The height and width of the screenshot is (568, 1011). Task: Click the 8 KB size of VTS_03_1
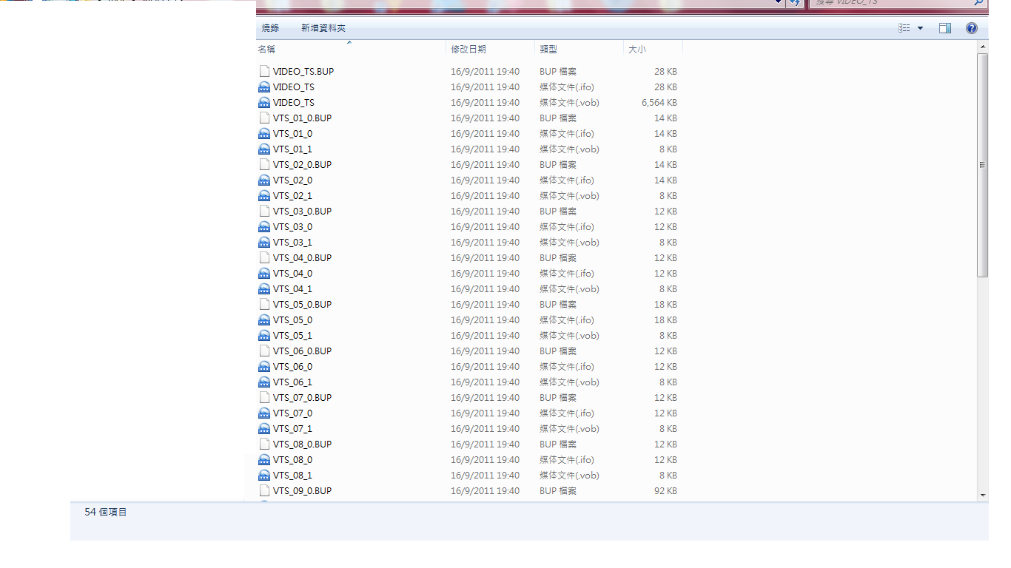tap(668, 243)
